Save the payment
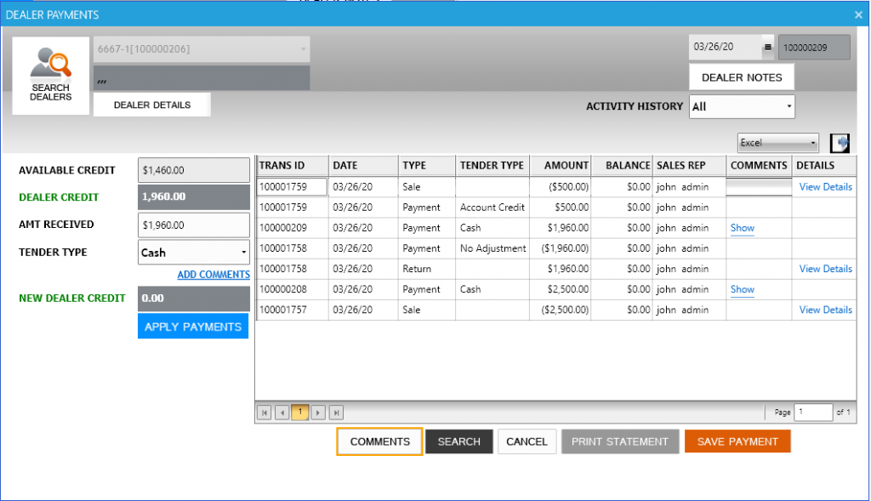871x501 pixels. (x=737, y=441)
